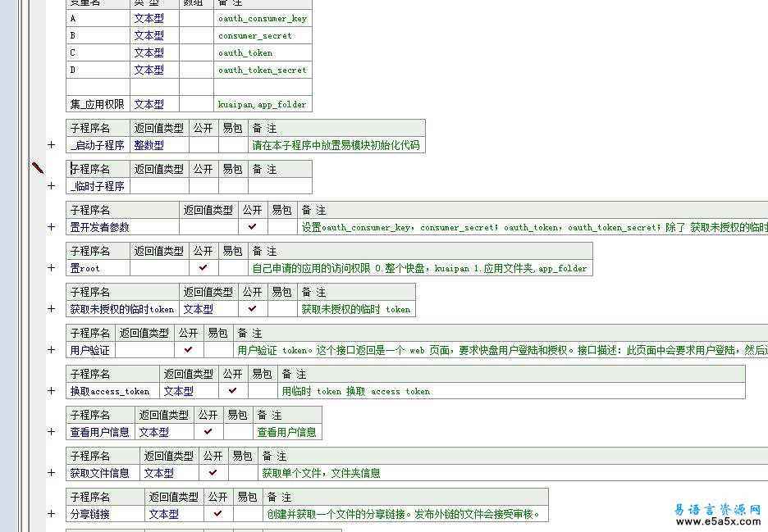Select the _启动子程序 name cell
Screen dimensions: 768x532
[x=98, y=145]
